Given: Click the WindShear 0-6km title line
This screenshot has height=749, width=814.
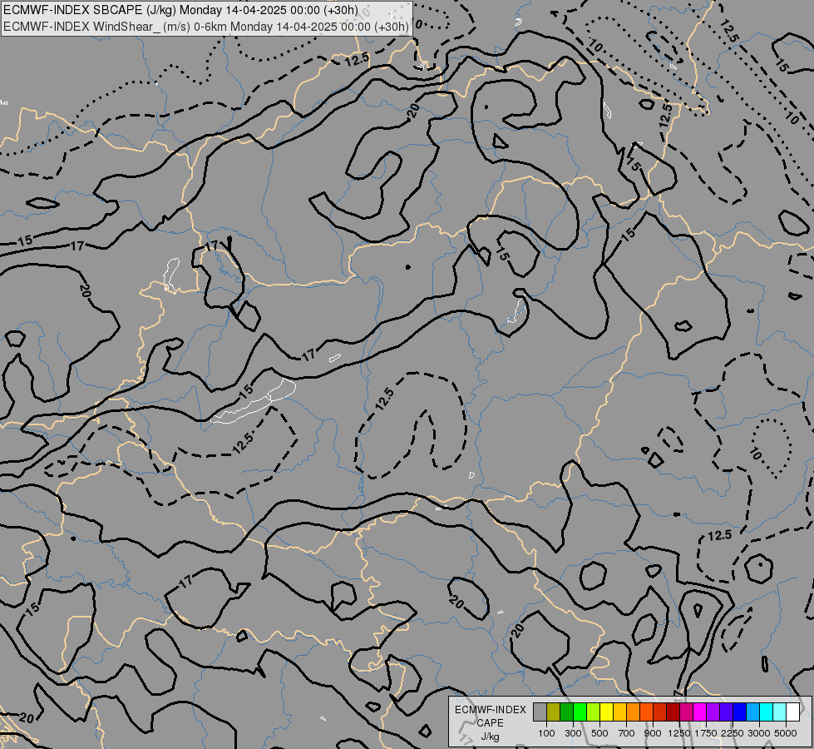Looking at the screenshot, I should coord(205,27).
